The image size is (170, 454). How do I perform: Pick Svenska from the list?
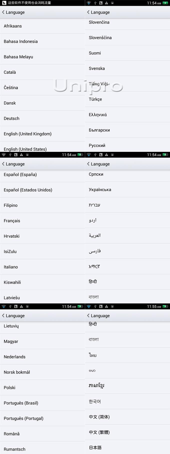127,69
